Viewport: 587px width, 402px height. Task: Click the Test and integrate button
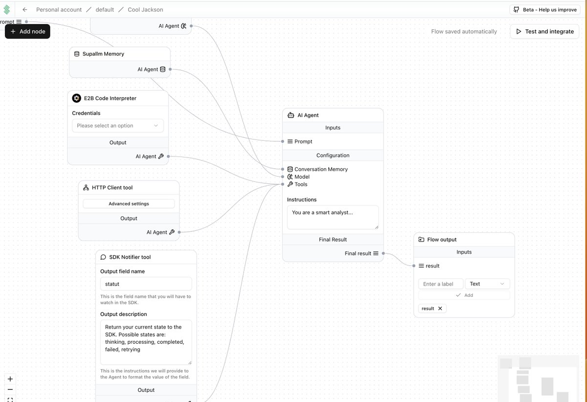click(544, 31)
